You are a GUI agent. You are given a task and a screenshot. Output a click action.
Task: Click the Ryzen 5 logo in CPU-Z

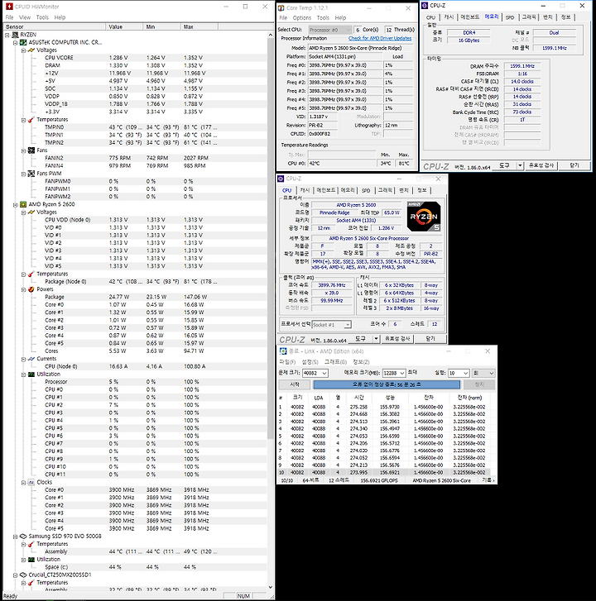point(424,217)
